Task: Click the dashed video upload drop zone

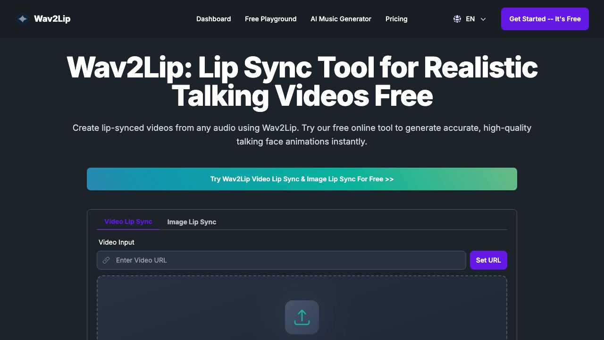Action: coord(302,308)
